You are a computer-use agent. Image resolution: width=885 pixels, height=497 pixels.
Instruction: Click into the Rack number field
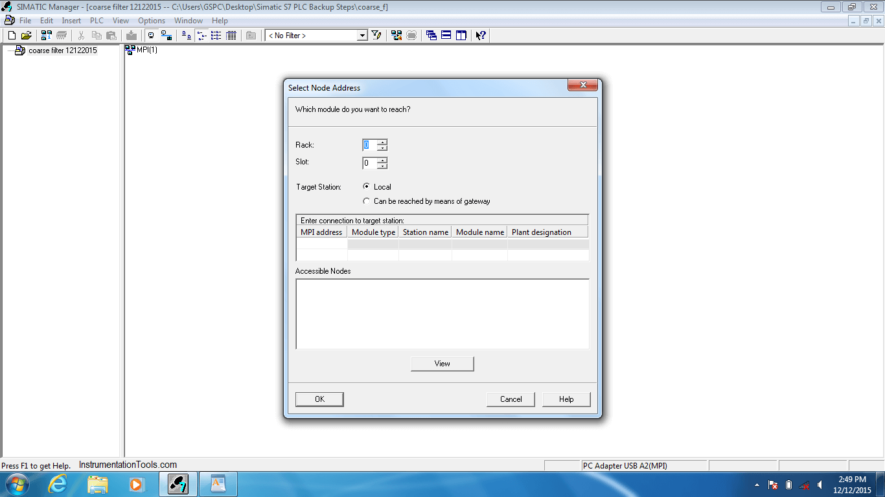[370, 146]
